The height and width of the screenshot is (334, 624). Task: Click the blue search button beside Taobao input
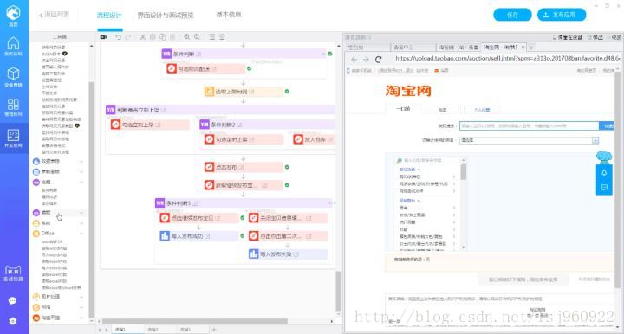607,125
